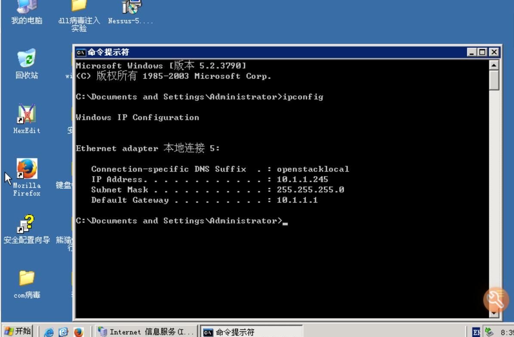Open the com病毒 folder
The height and width of the screenshot is (337, 514).
click(27, 284)
